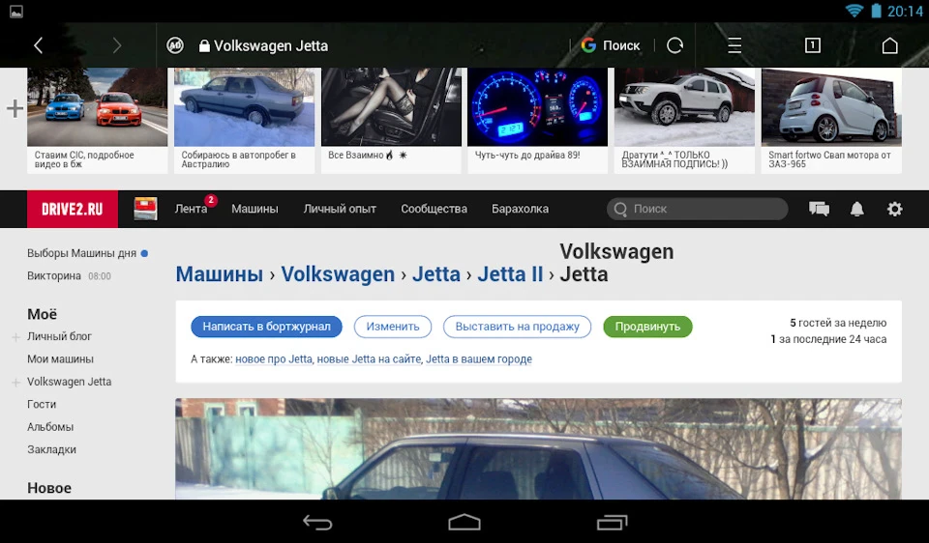Open the Машины menu item

255,209
